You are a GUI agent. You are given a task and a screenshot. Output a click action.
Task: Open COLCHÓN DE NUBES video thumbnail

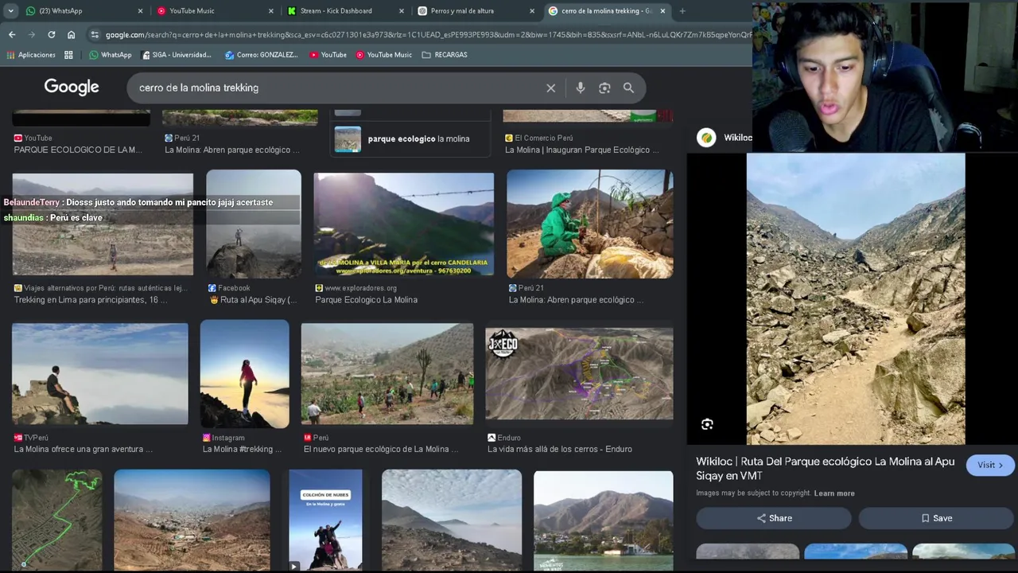click(325, 520)
